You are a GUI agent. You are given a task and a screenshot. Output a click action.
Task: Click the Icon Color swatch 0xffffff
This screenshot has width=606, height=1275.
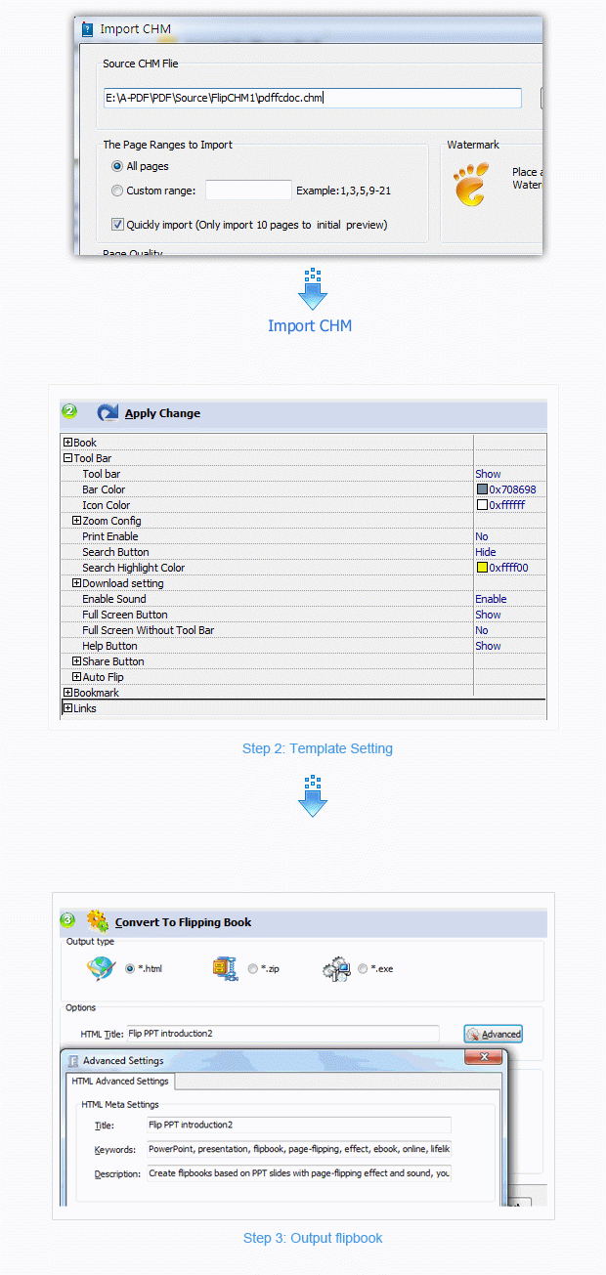(482, 505)
